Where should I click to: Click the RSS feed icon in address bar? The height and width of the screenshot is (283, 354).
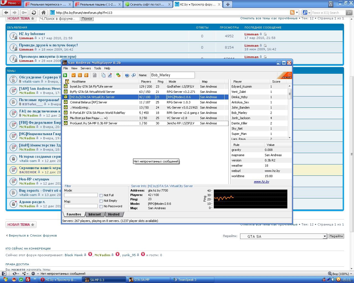pos(292,12)
